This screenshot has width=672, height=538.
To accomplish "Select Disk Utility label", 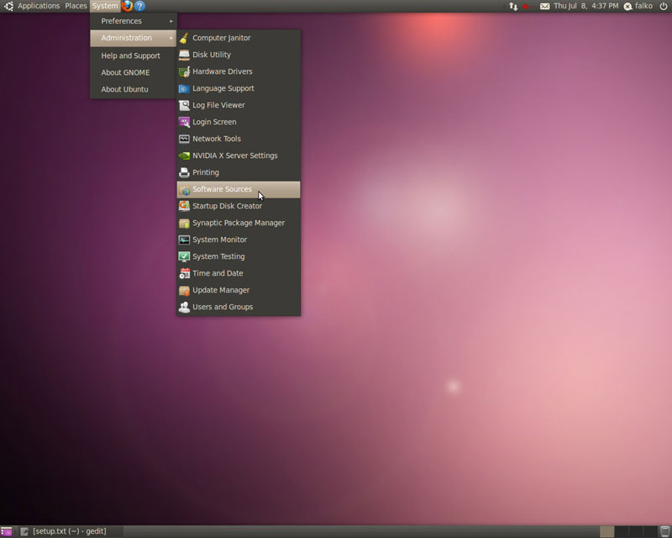I will [212, 55].
